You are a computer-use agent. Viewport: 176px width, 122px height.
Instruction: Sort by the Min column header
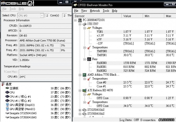(153, 16)
